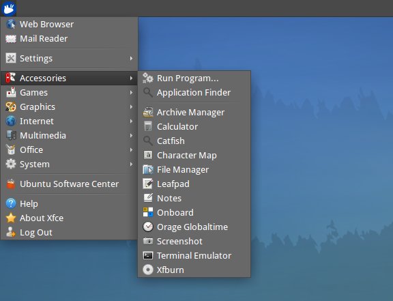Click the Run Program gears icon

click(x=148, y=78)
